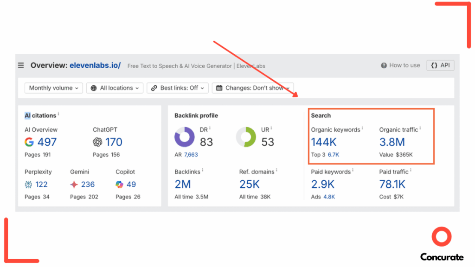The width and height of the screenshot is (475, 267).
Task: Open the How to use link
Action: [x=404, y=65]
